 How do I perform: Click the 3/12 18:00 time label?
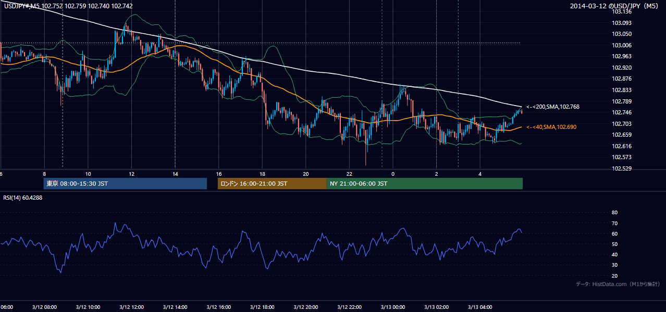tap(262, 307)
